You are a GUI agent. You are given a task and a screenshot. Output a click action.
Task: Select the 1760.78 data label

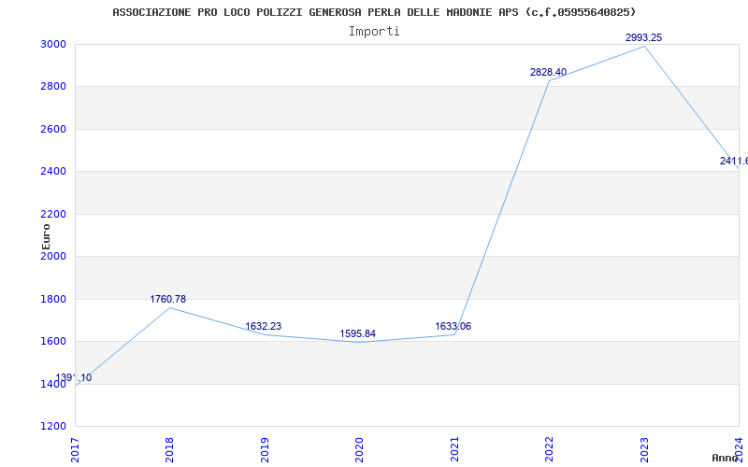tap(168, 299)
